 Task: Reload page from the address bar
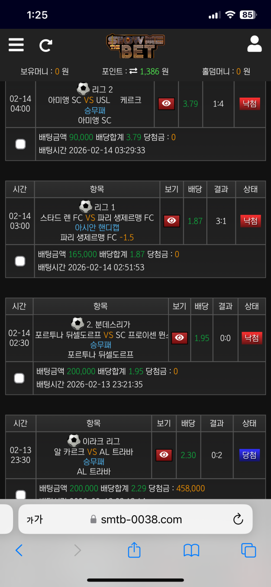coord(238,519)
